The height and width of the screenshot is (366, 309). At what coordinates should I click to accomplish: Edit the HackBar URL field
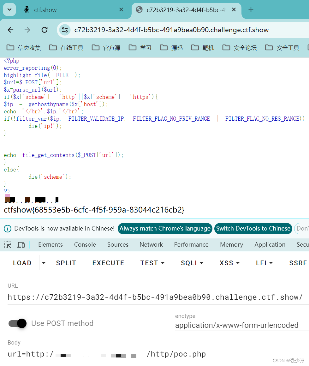[158, 297]
